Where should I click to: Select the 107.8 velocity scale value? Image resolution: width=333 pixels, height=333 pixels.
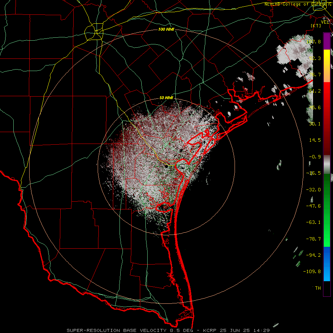pyautogui.click(x=313, y=41)
